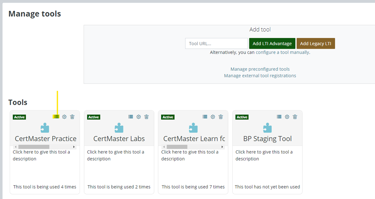Click the 'This tool has not yet been used' text
375x199 pixels.
267,187
